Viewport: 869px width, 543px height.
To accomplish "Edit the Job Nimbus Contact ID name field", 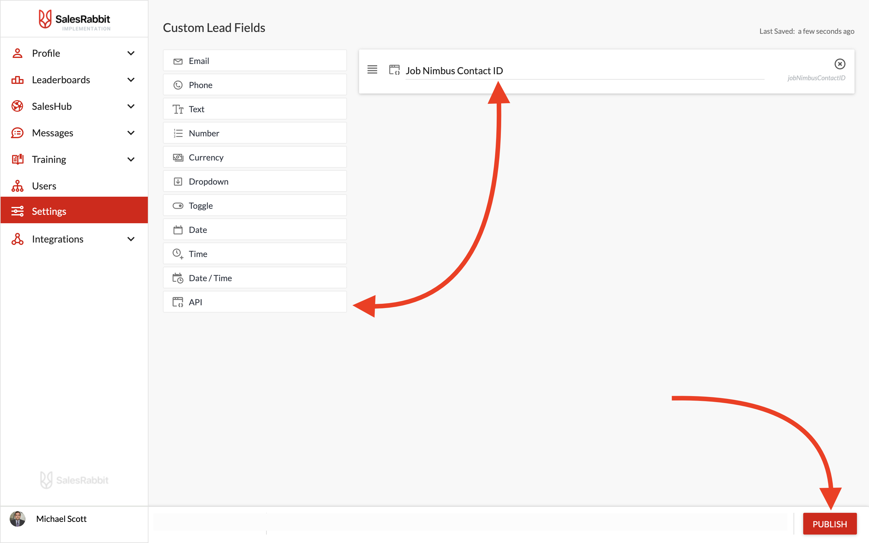I will pyautogui.click(x=585, y=71).
